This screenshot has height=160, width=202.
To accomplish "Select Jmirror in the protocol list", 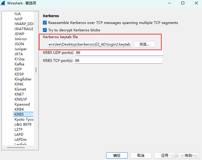I will [21, 39].
